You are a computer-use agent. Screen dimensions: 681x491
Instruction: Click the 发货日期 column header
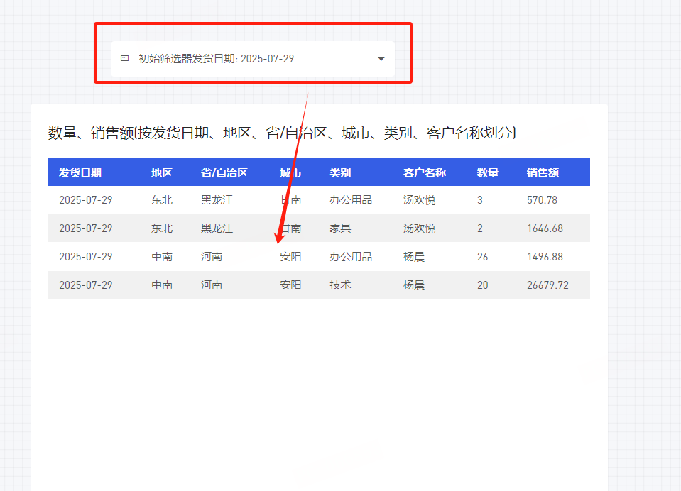pyautogui.click(x=80, y=172)
